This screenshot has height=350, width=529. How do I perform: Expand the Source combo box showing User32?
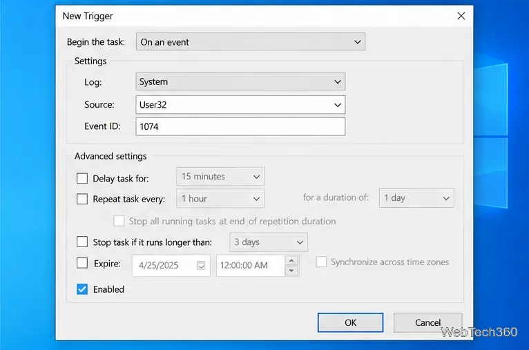tap(240, 104)
